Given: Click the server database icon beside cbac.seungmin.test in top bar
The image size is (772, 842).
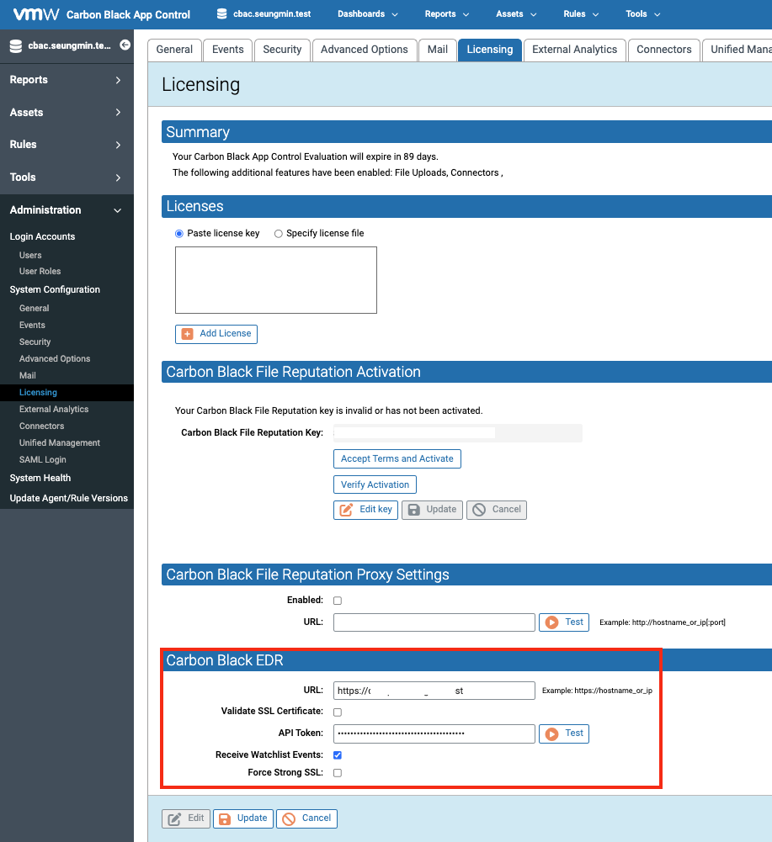Looking at the screenshot, I should [221, 14].
